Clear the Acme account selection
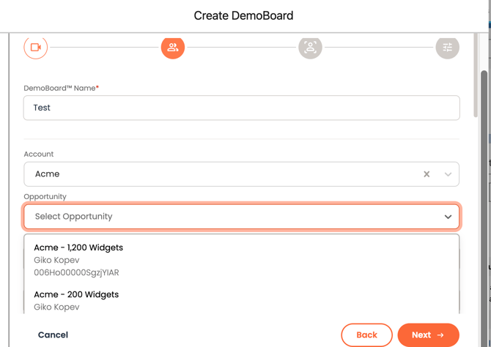 pyautogui.click(x=427, y=174)
